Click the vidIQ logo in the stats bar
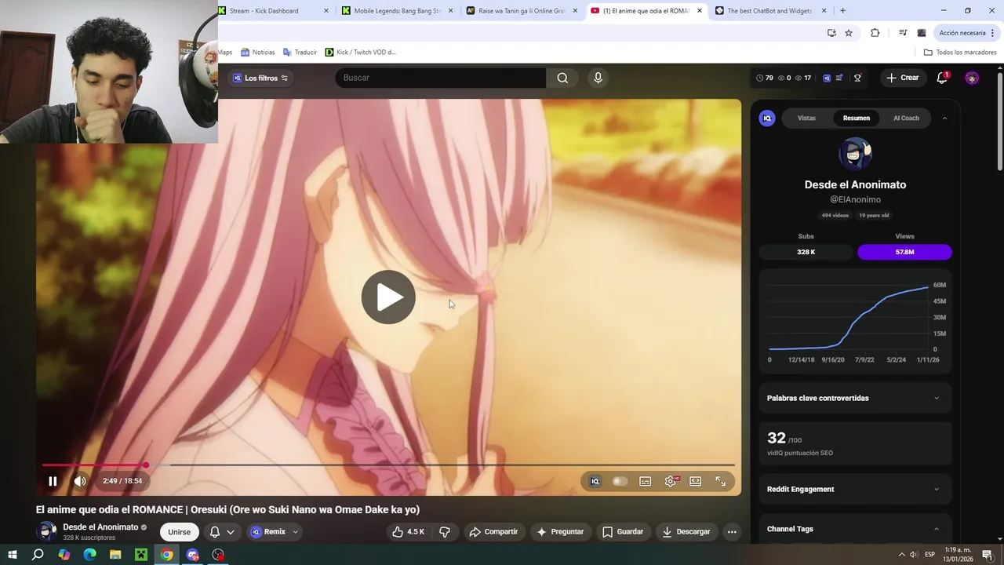Viewport: 1004px width, 565px height. pyautogui.click(x=827, y=78)
